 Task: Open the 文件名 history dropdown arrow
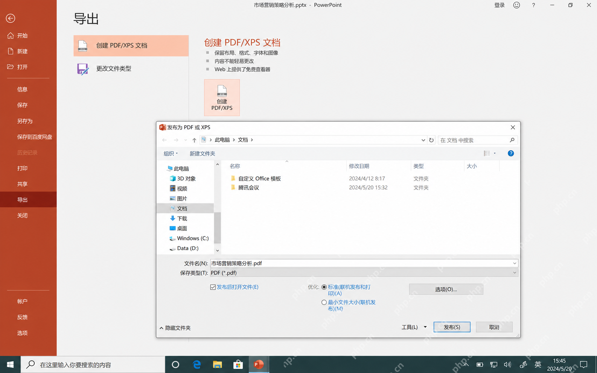pyautogui.click(x=515, y=263)
